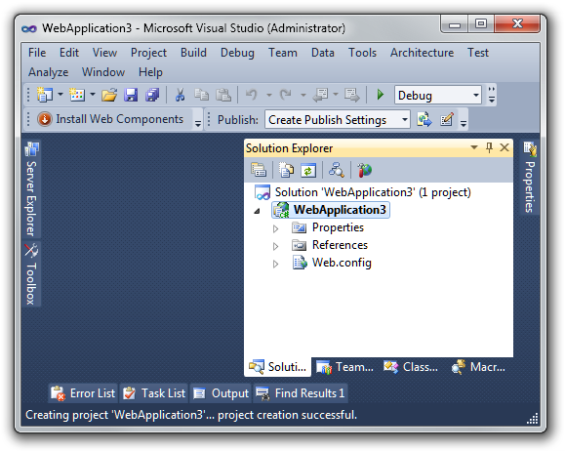Open New Project icon dropdown arrow
The height and width of the screenshot is (451, 565).
61,95
